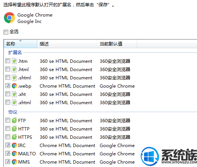The image size is (197, 167).
Task: Collapse the 扩展名 group header
Action: (15, 53)
